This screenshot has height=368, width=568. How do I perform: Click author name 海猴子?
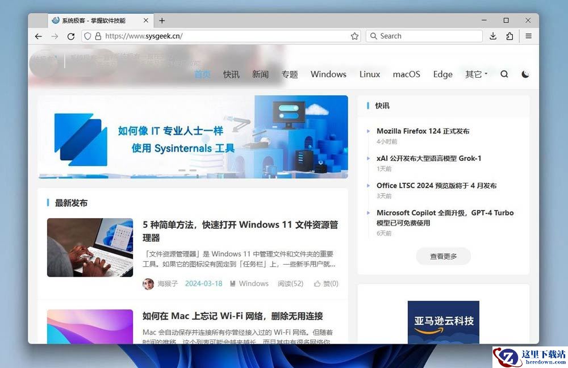coord(168,283)
